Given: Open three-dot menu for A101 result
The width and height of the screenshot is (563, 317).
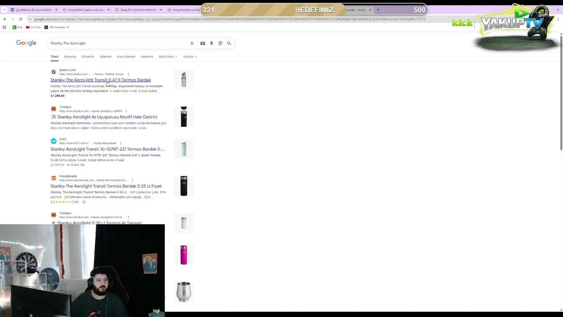Looking at the screenshot, I should [121, 143].
